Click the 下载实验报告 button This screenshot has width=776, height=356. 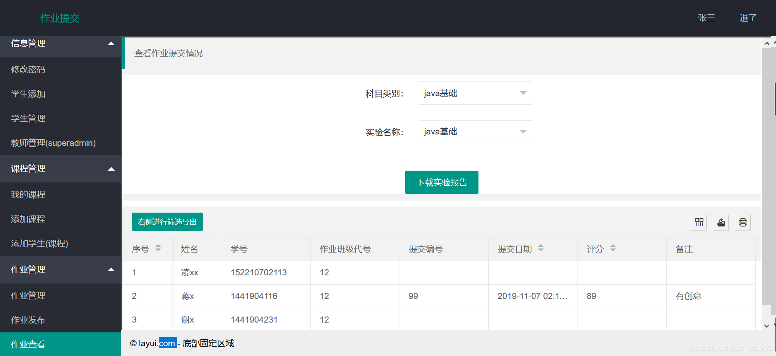point(442,182)
